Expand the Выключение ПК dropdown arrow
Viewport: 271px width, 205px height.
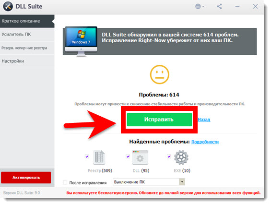click(x=182, y=182)
